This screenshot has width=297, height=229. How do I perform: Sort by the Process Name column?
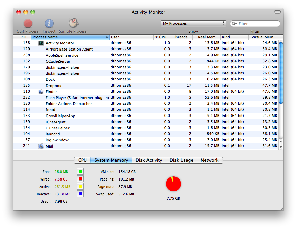pos(70,37)
